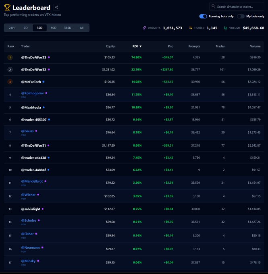The height and width of the screenshot is (274, 268).
Task: Open your bot @Fisher
Action: [27, 234]
